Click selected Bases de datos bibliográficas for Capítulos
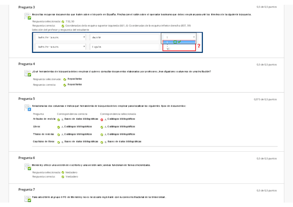 point(124,141)
